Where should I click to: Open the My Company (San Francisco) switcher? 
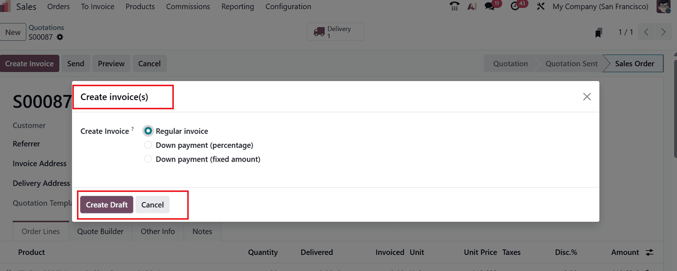600,7
